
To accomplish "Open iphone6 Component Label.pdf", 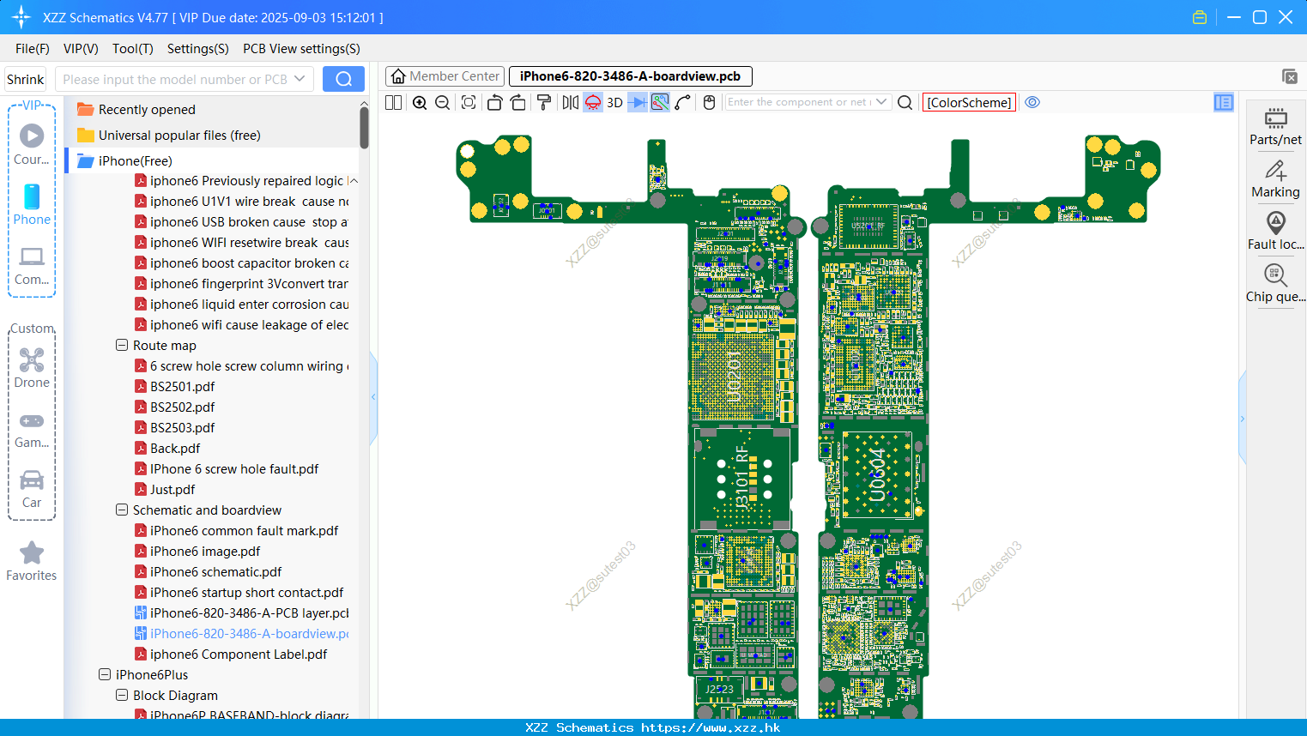I will pyautogui.click(x=230, y=654).
